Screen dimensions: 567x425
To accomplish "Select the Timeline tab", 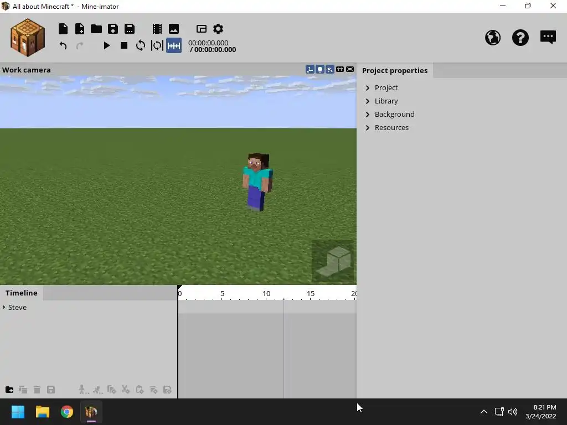I will point(22,293).
